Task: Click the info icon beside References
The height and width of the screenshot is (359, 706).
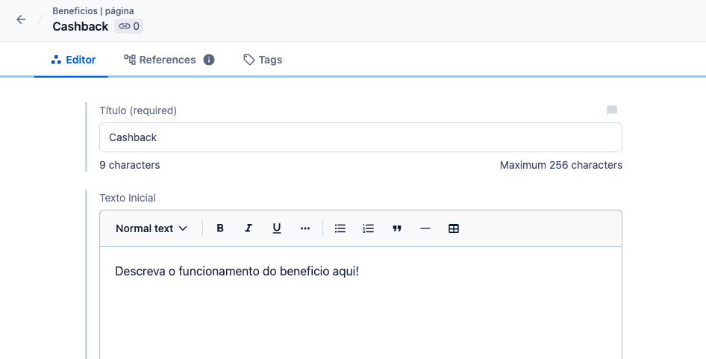Action: click(x=209, y=60)
